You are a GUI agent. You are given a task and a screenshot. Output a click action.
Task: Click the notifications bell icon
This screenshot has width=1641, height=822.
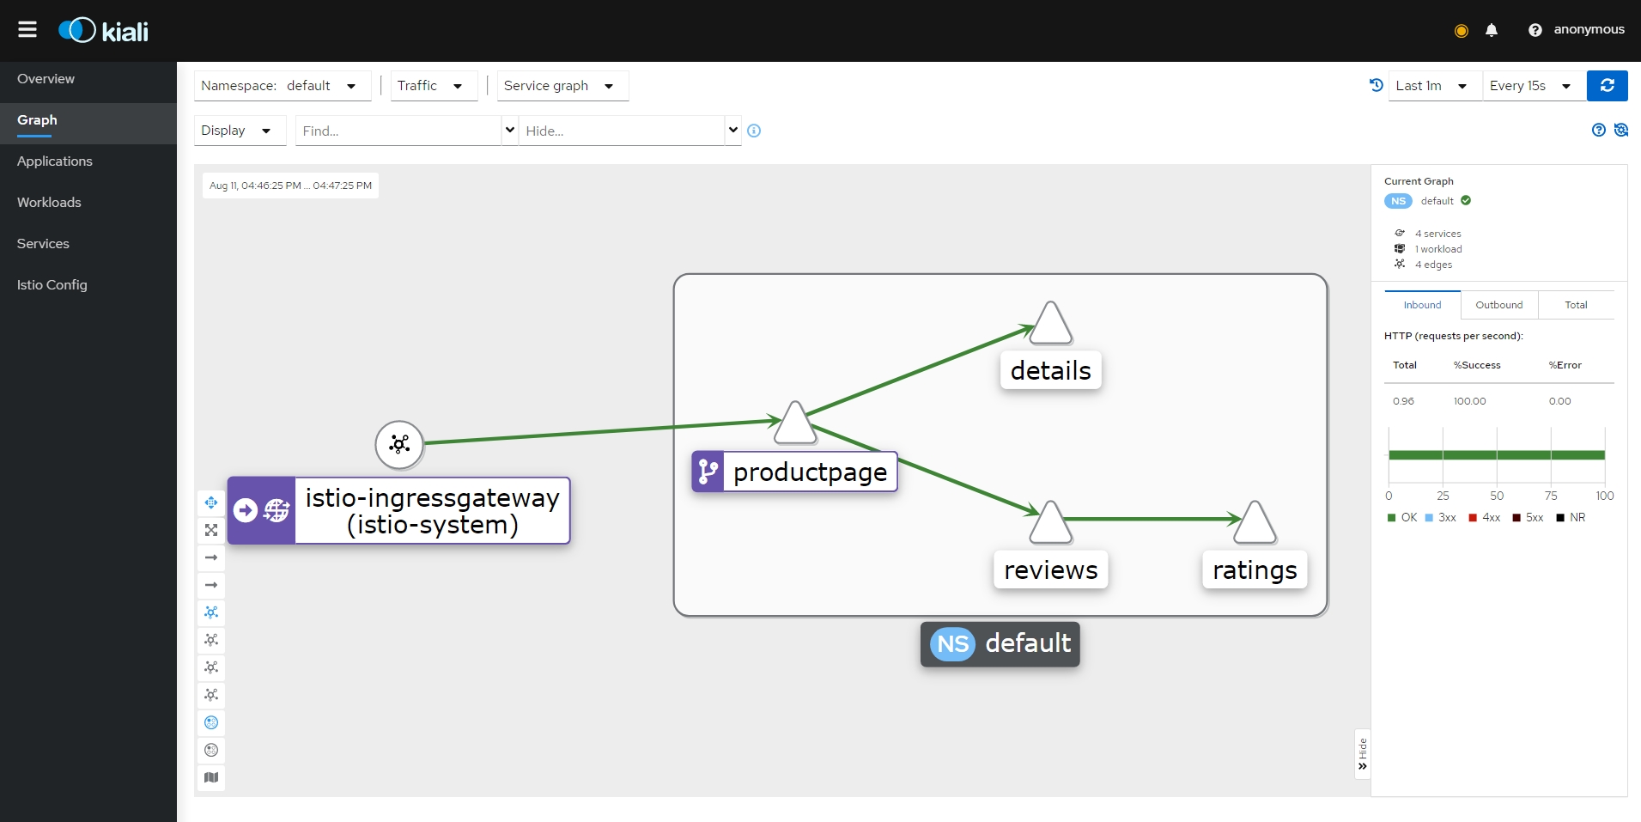pos(1492,31)
